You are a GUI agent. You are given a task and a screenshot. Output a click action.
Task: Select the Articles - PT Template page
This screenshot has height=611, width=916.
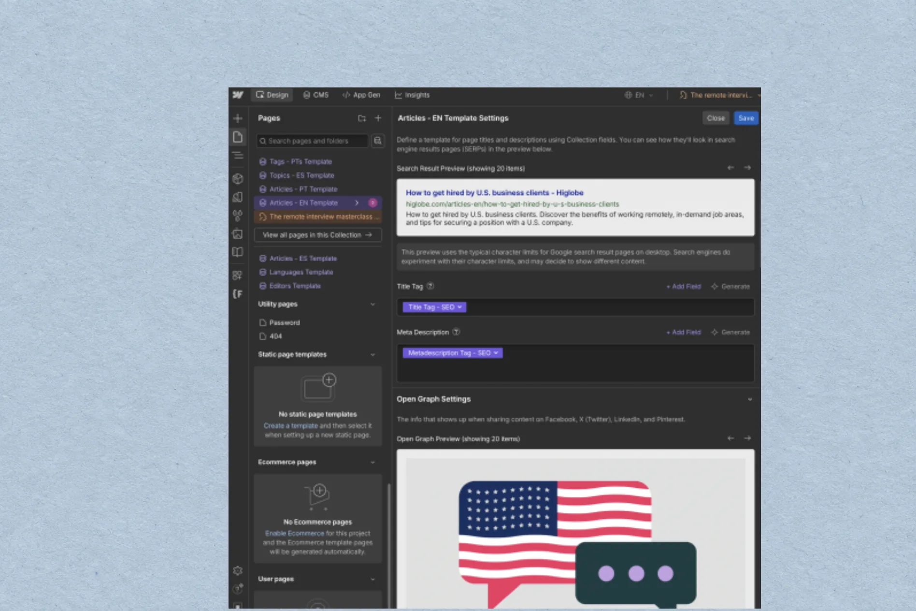pos(317,189)
